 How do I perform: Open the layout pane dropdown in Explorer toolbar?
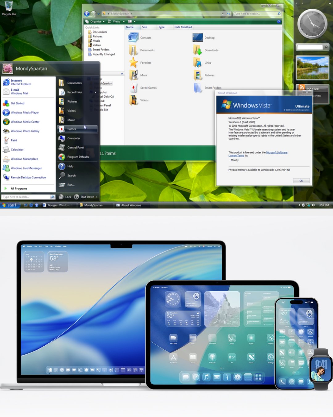tap(132, 22)
